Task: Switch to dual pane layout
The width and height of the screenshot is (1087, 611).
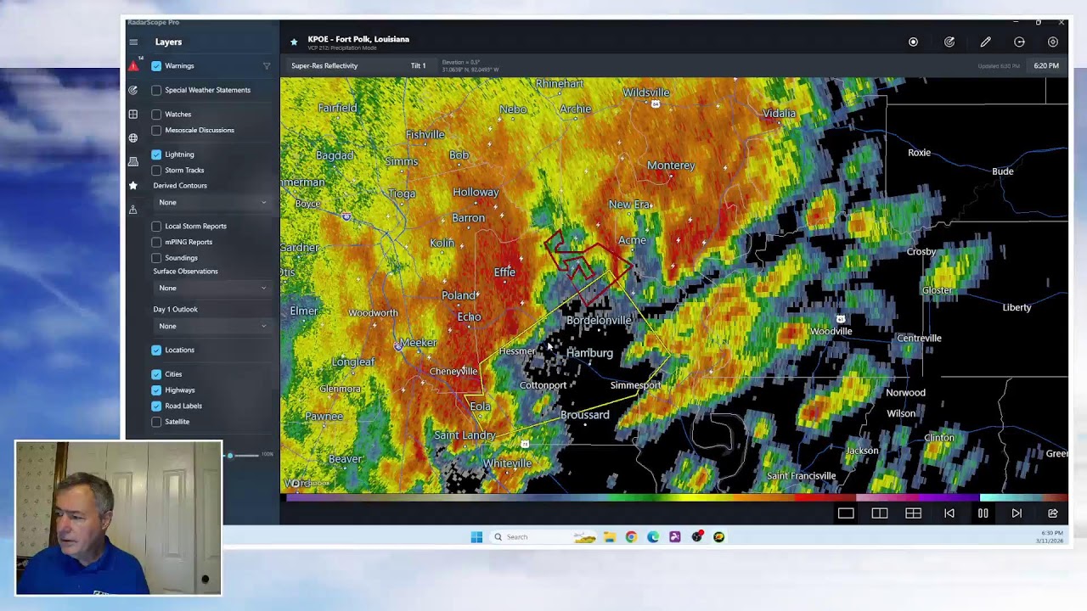Action: coord(880,513)
